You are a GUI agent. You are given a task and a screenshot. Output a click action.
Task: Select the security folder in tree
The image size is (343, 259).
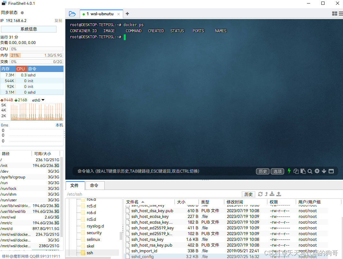click(x=94, y=233)
